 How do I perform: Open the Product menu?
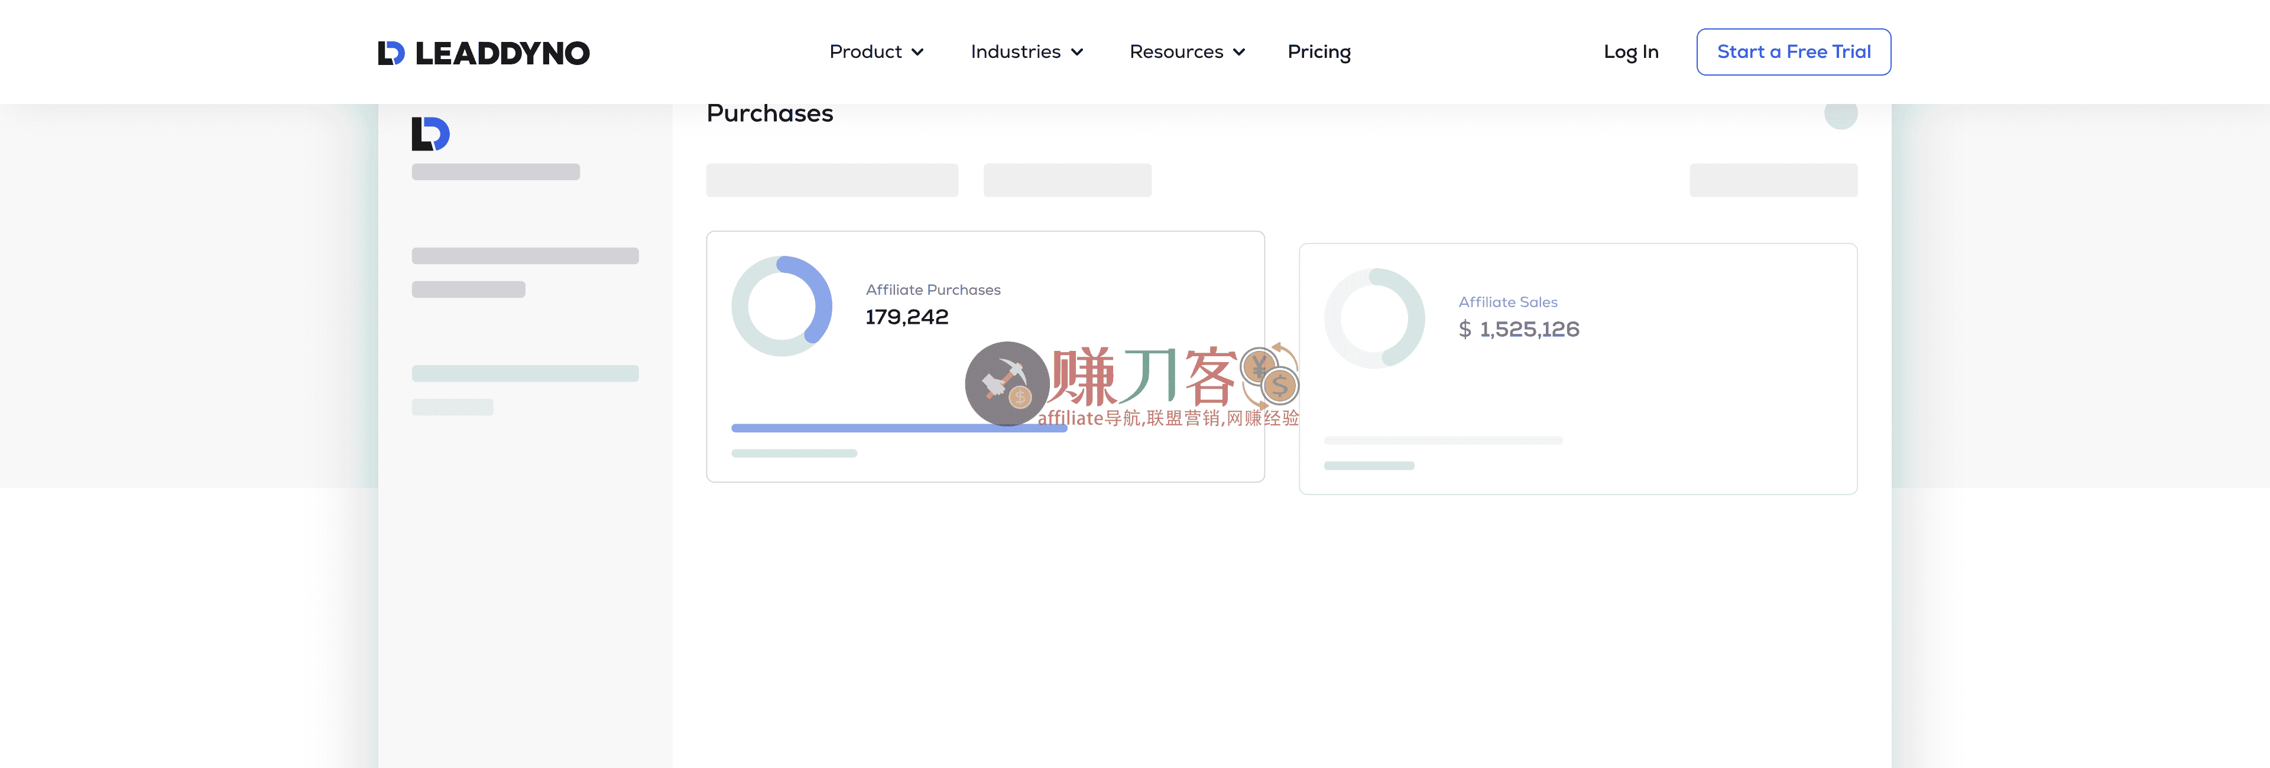[x=865, y=52]
